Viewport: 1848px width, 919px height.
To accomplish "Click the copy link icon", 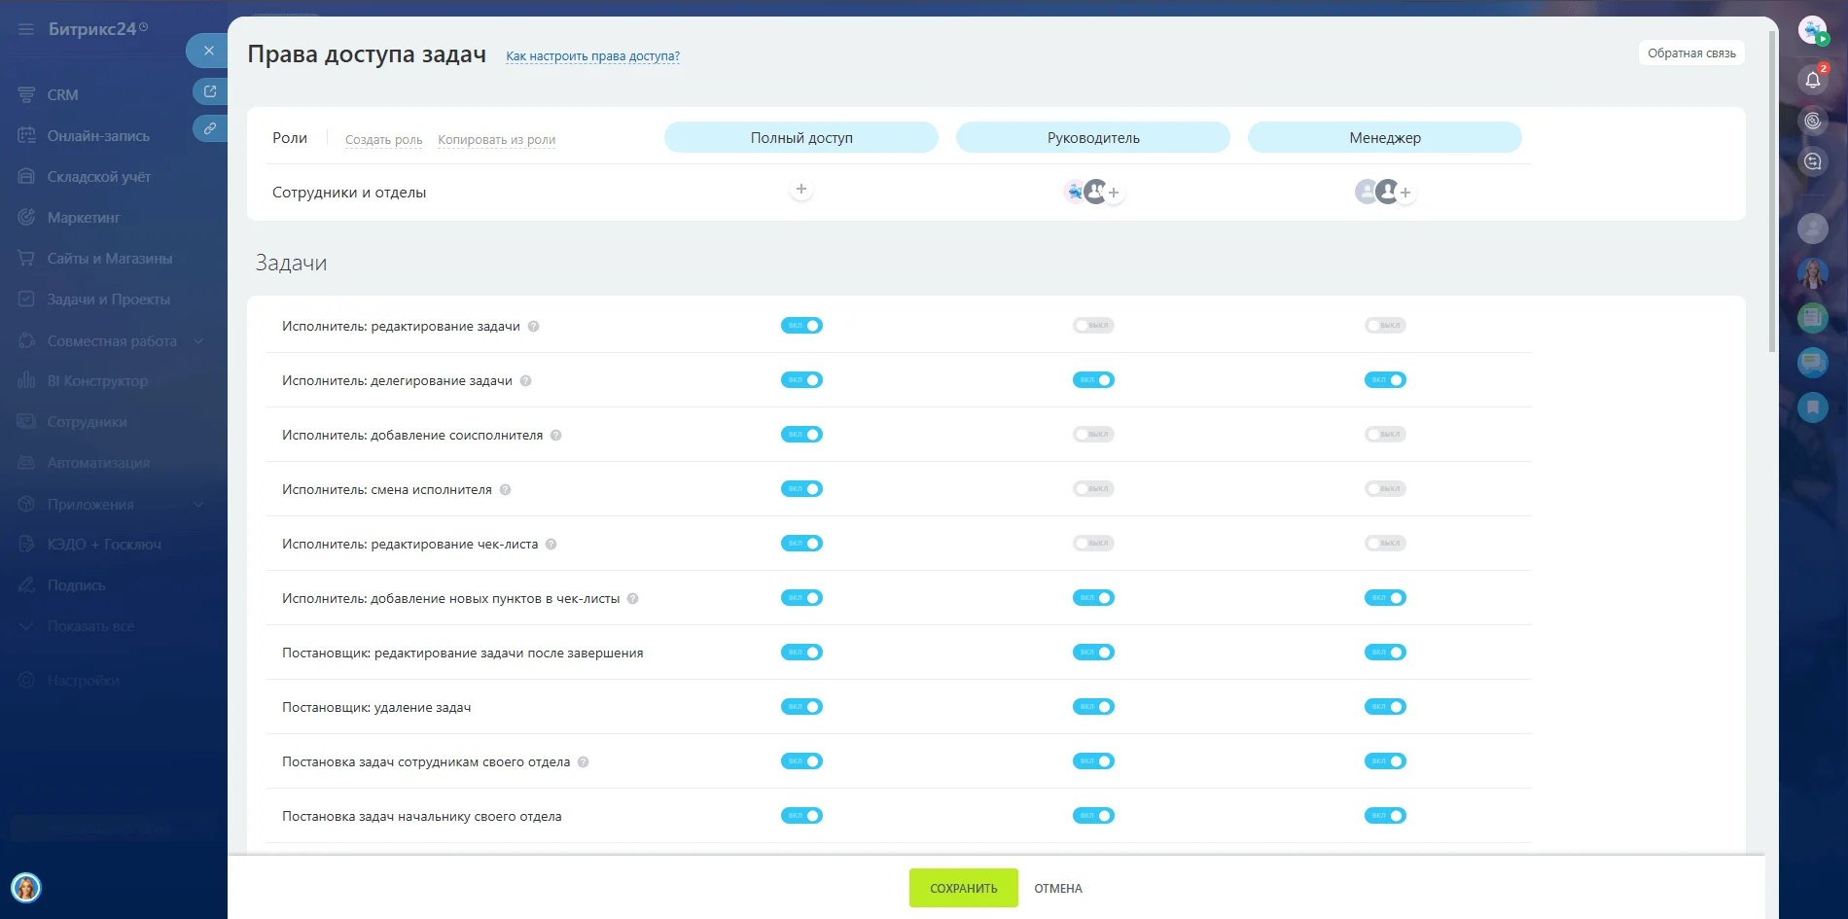I will pos(210,128).
